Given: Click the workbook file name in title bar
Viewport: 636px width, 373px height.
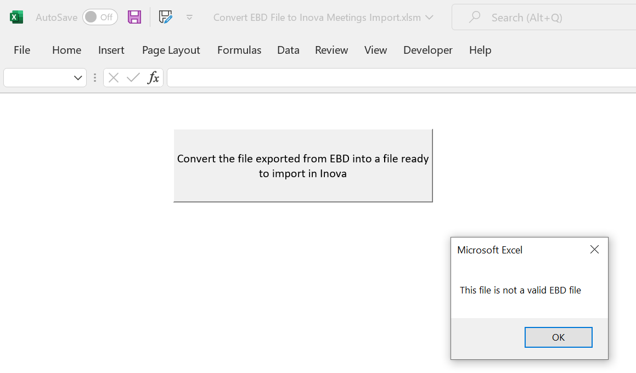Looking at the screenshot, I should [317, 18].
